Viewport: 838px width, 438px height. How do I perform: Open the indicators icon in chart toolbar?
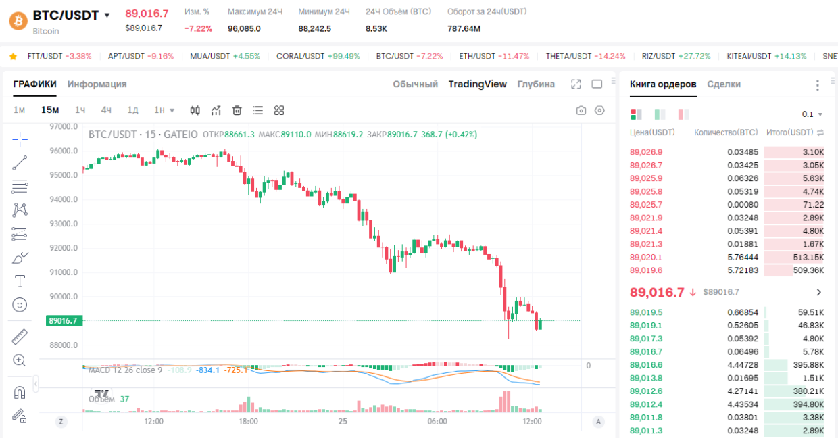pyautogui.click(x=216, y=110)
